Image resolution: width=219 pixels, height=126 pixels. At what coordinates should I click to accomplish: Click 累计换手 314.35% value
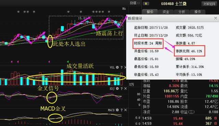tap(190, 67)
